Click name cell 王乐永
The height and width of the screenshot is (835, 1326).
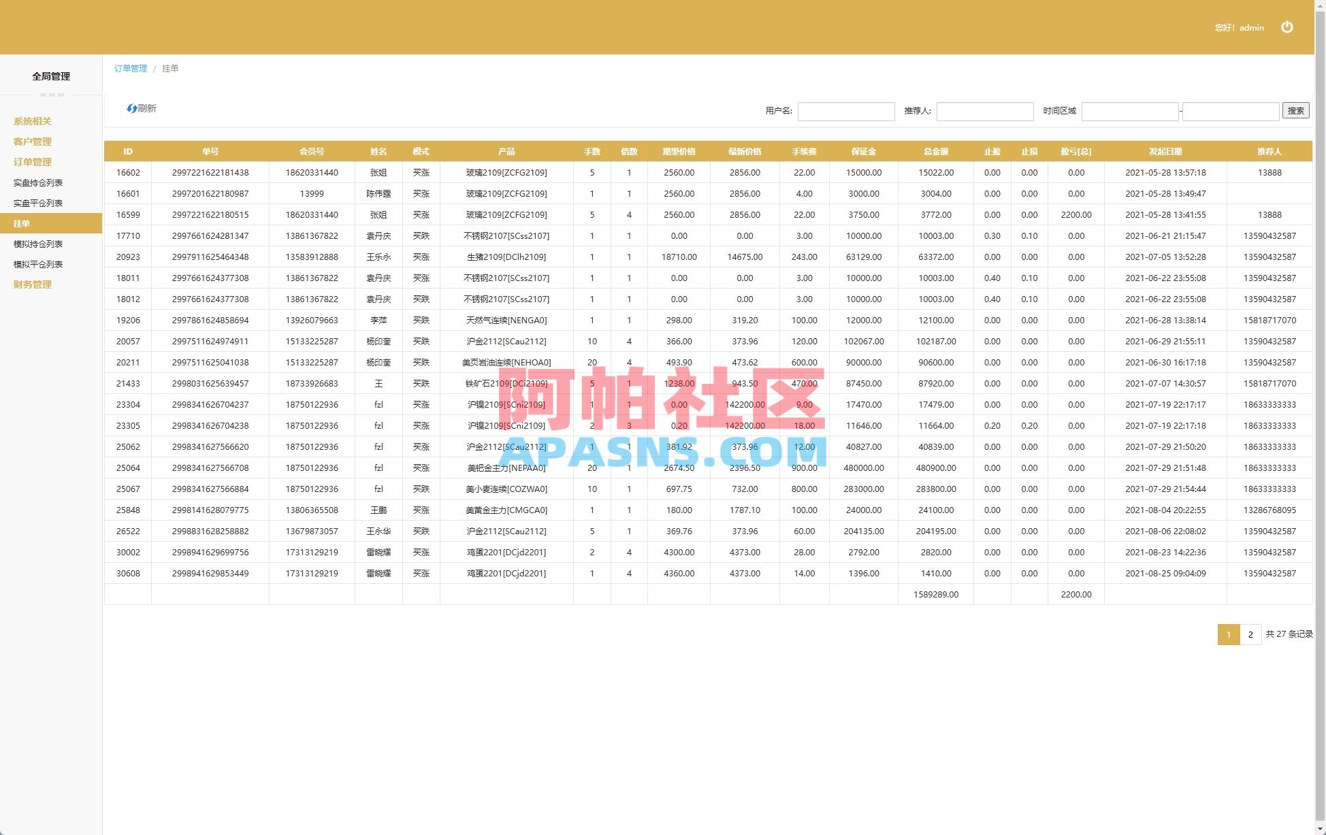[378, 257]
